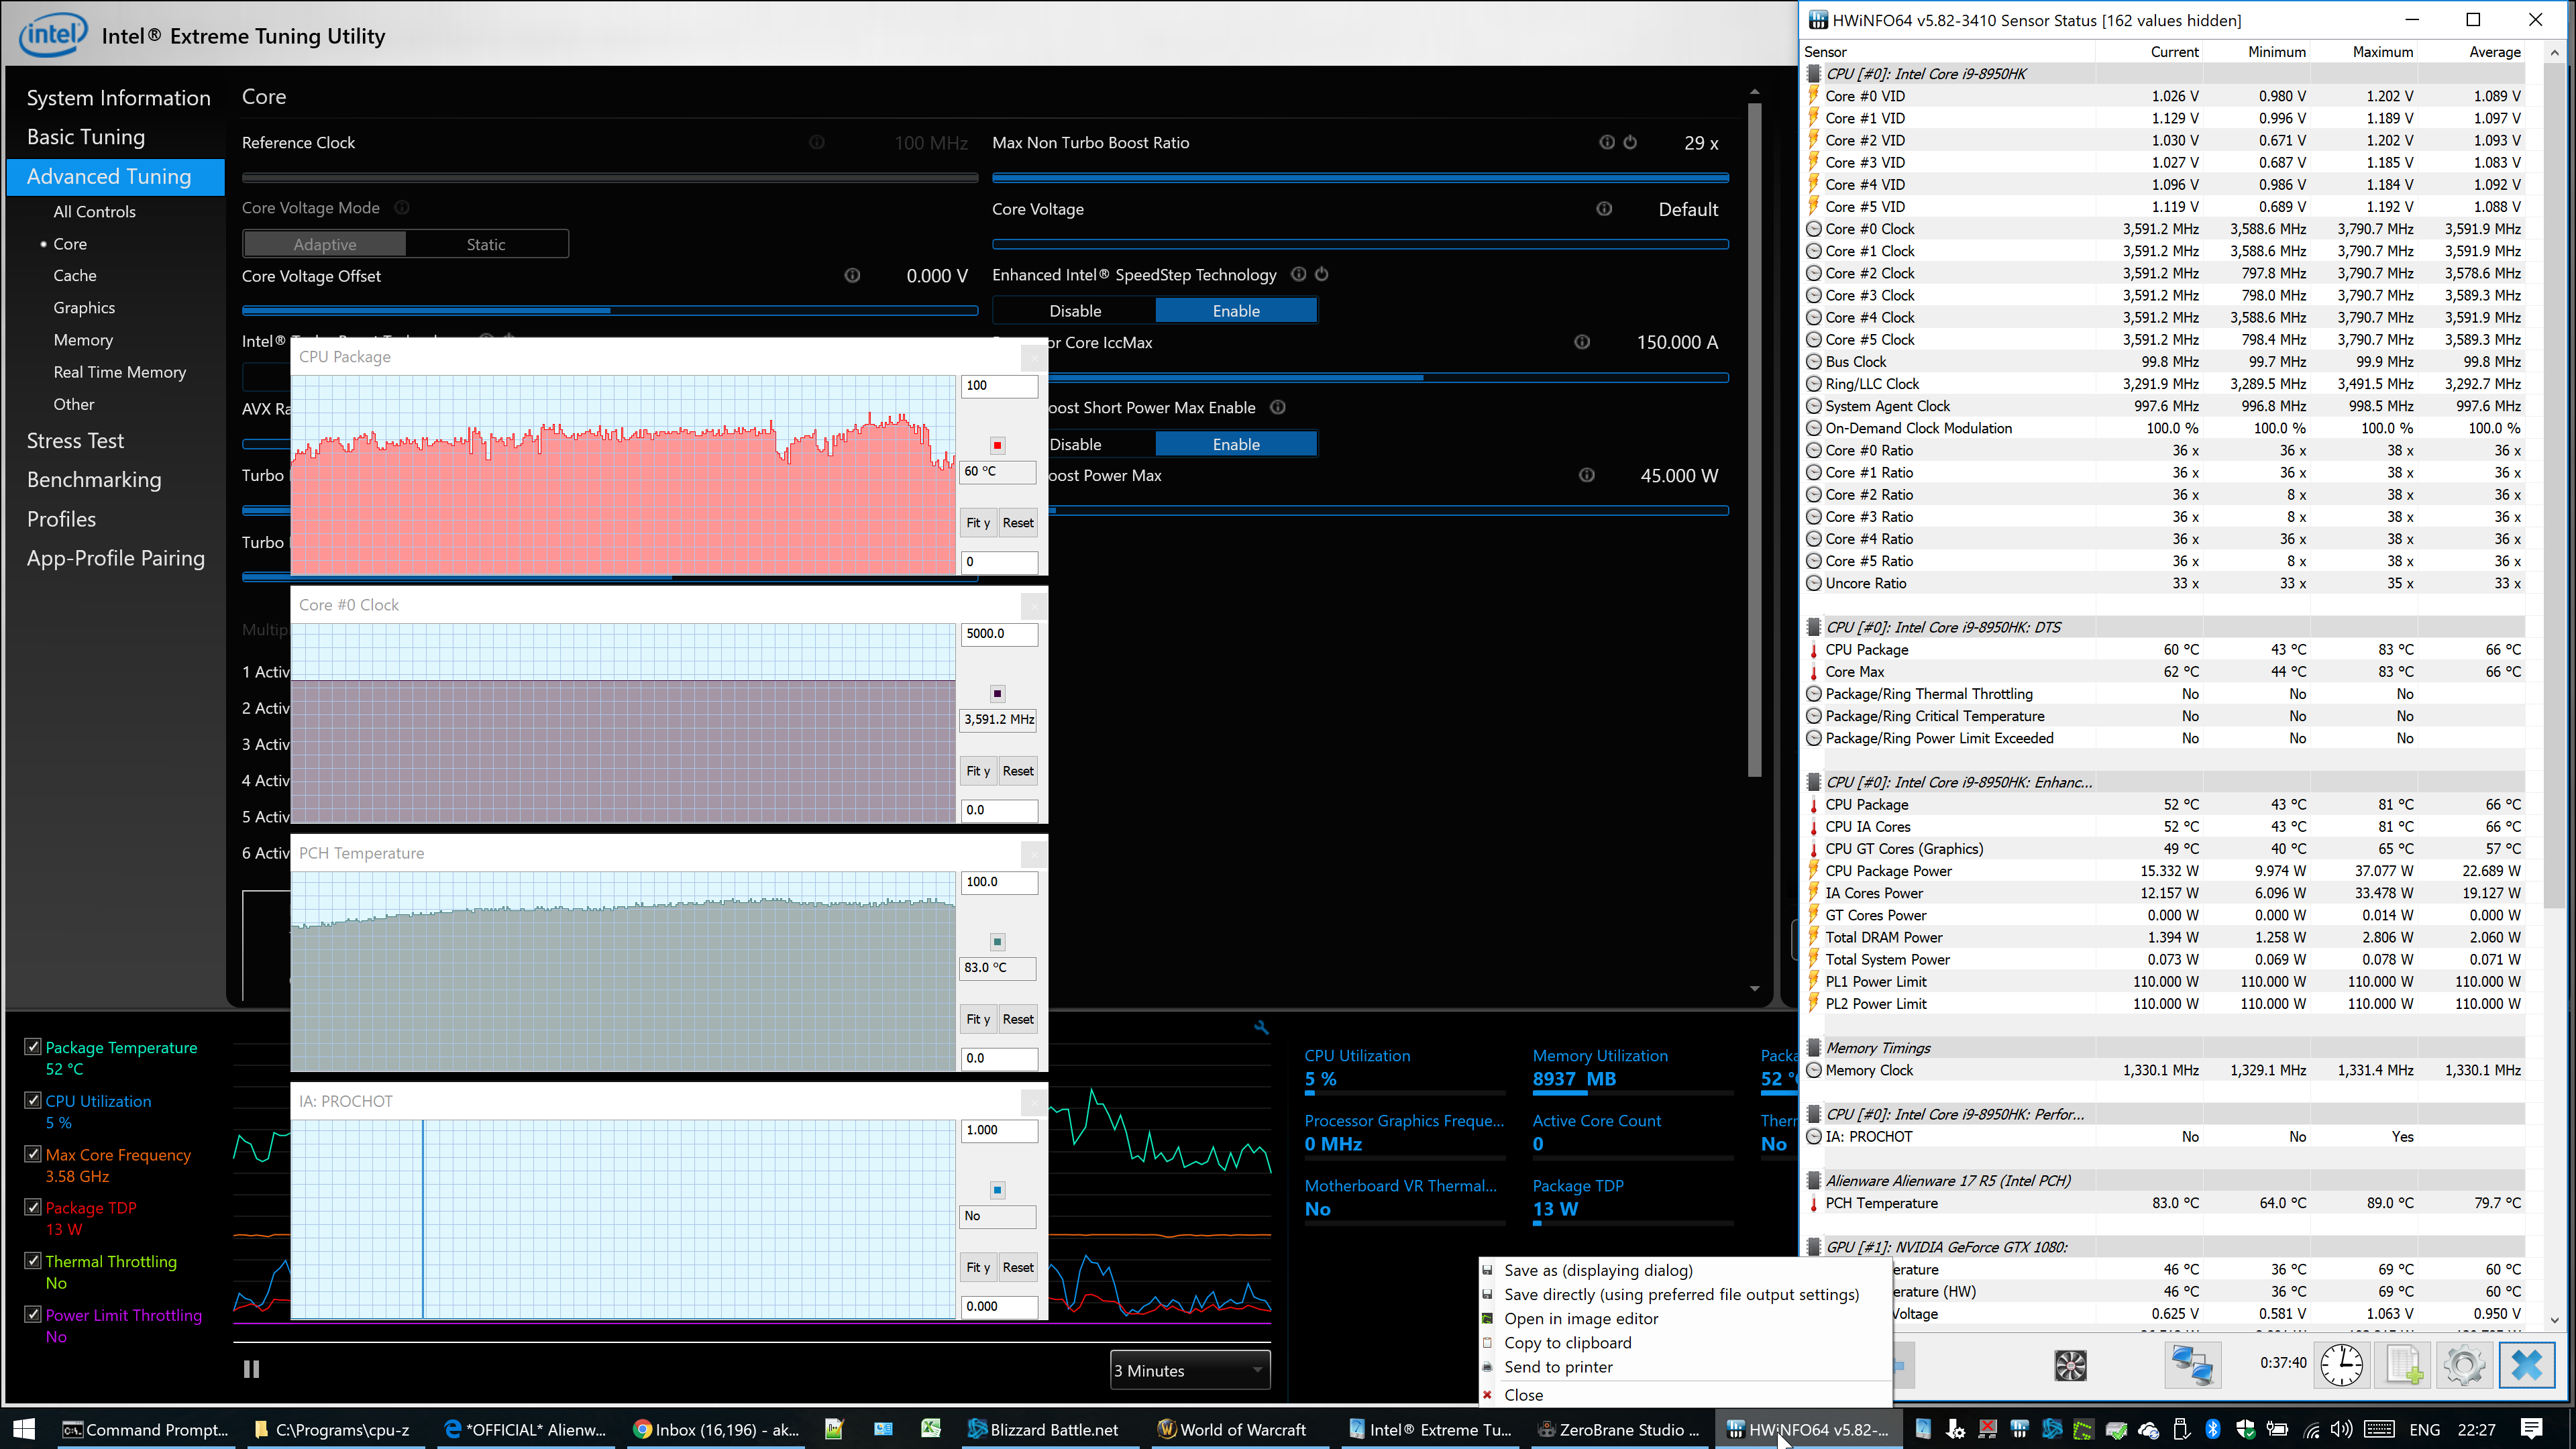Click volume speaker tray icon

coord(2342,1429)
